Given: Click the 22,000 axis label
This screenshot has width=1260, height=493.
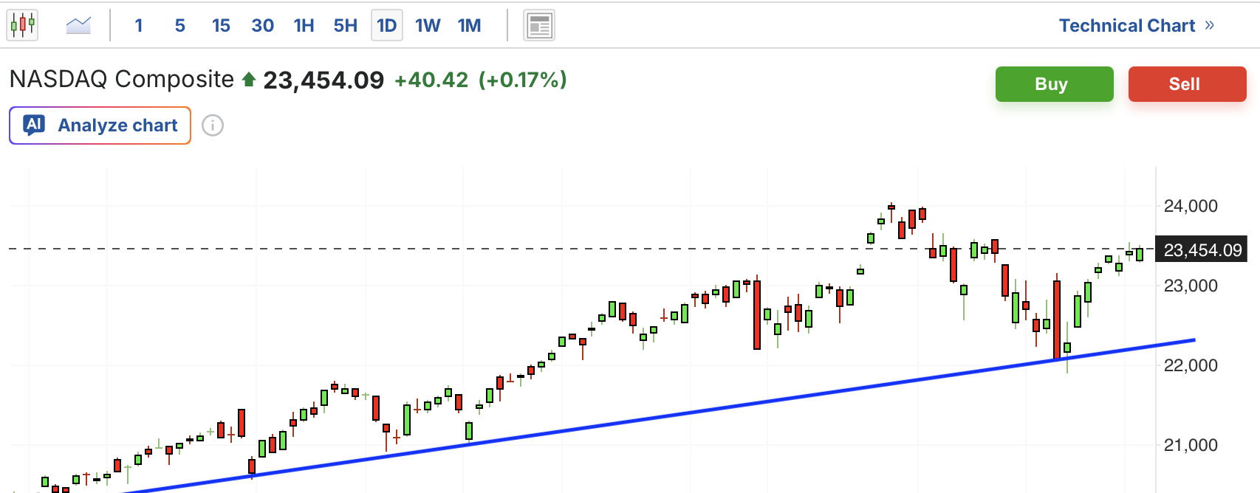Looking at the screenshot, I should 1191,365.
